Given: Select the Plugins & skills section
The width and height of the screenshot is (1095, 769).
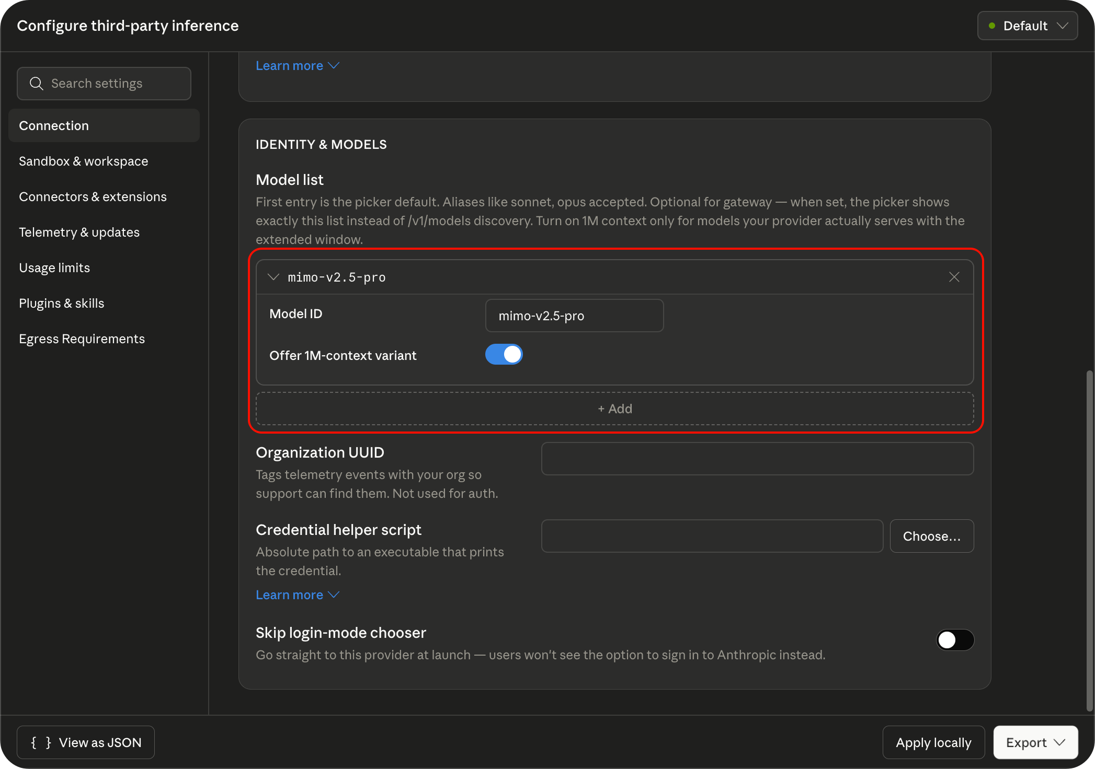Looking at the screenshot, I should [62, 304].
